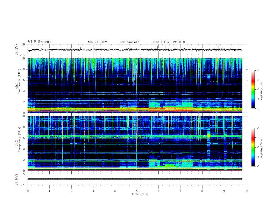
Task: Click the "-7" label on ch.1 color bar
Action: 258,109
